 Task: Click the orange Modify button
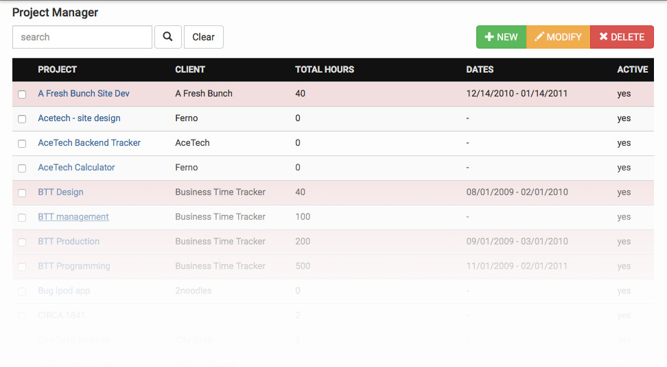click(558, 37)
